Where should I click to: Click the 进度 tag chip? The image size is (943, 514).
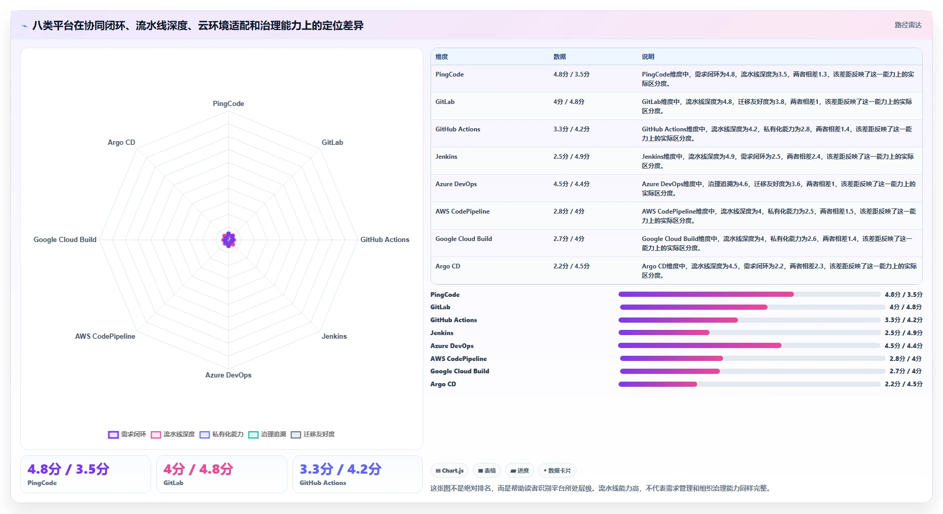(519, 471)
